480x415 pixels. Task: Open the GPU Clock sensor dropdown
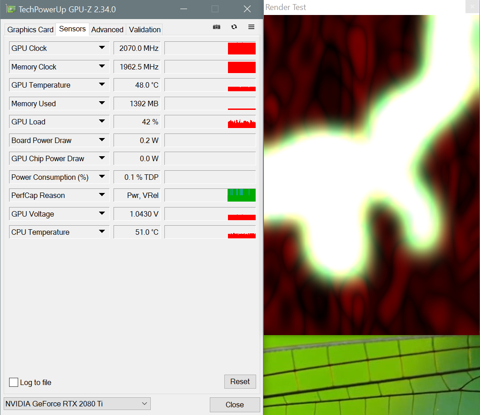click(x=102, y=48)
